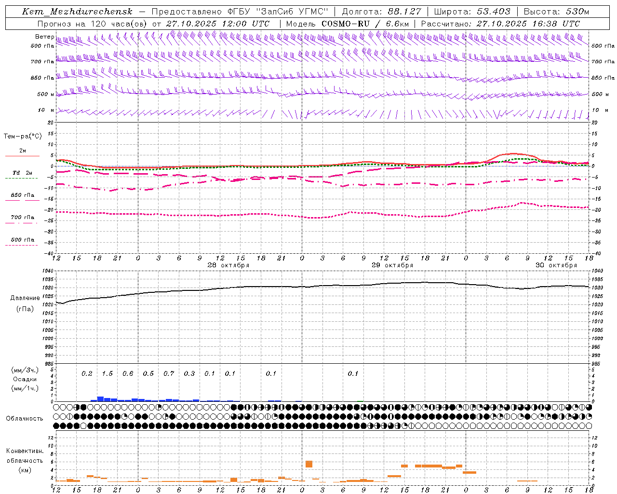This screenshot has height=494, width=617.
Task: Click the '(км)' convective cloud unit label
Action: pos(25,470)
